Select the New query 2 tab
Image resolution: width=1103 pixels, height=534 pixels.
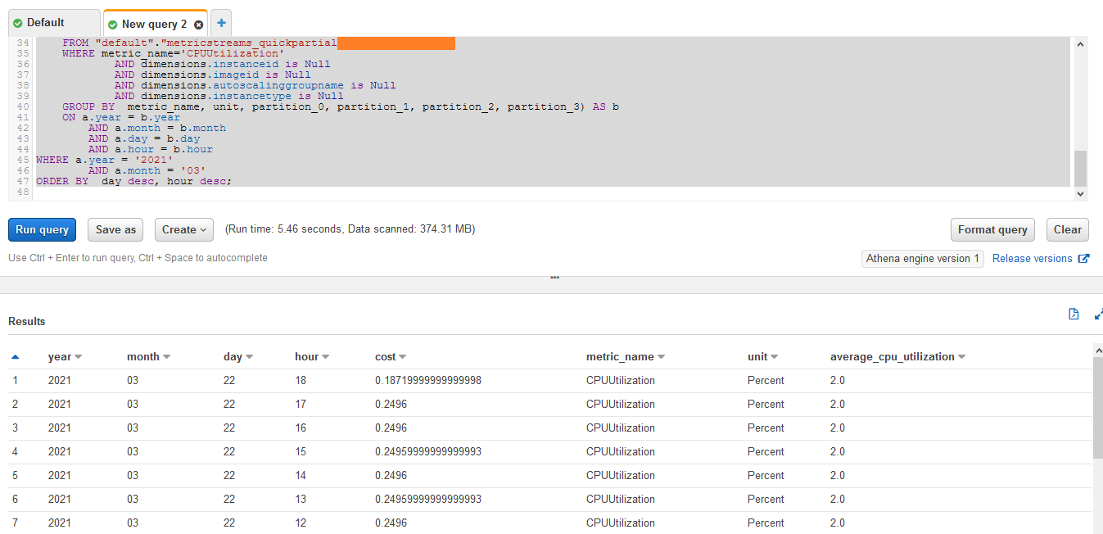(151, 24)
